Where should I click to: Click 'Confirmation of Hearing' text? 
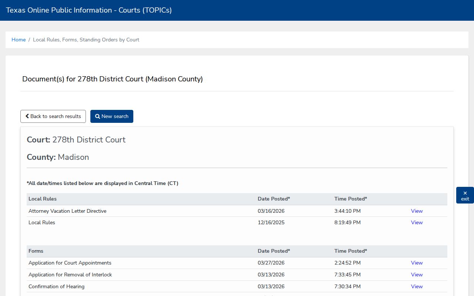(56, 286)
